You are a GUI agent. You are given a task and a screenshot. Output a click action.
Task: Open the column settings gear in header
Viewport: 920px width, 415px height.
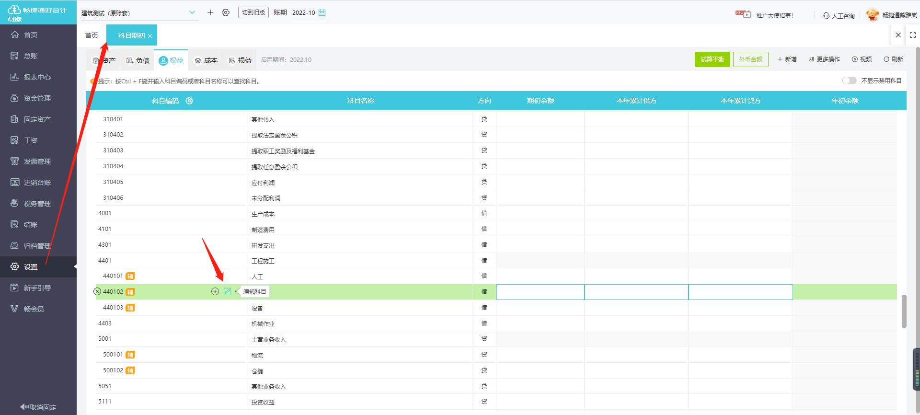(189, 101)
